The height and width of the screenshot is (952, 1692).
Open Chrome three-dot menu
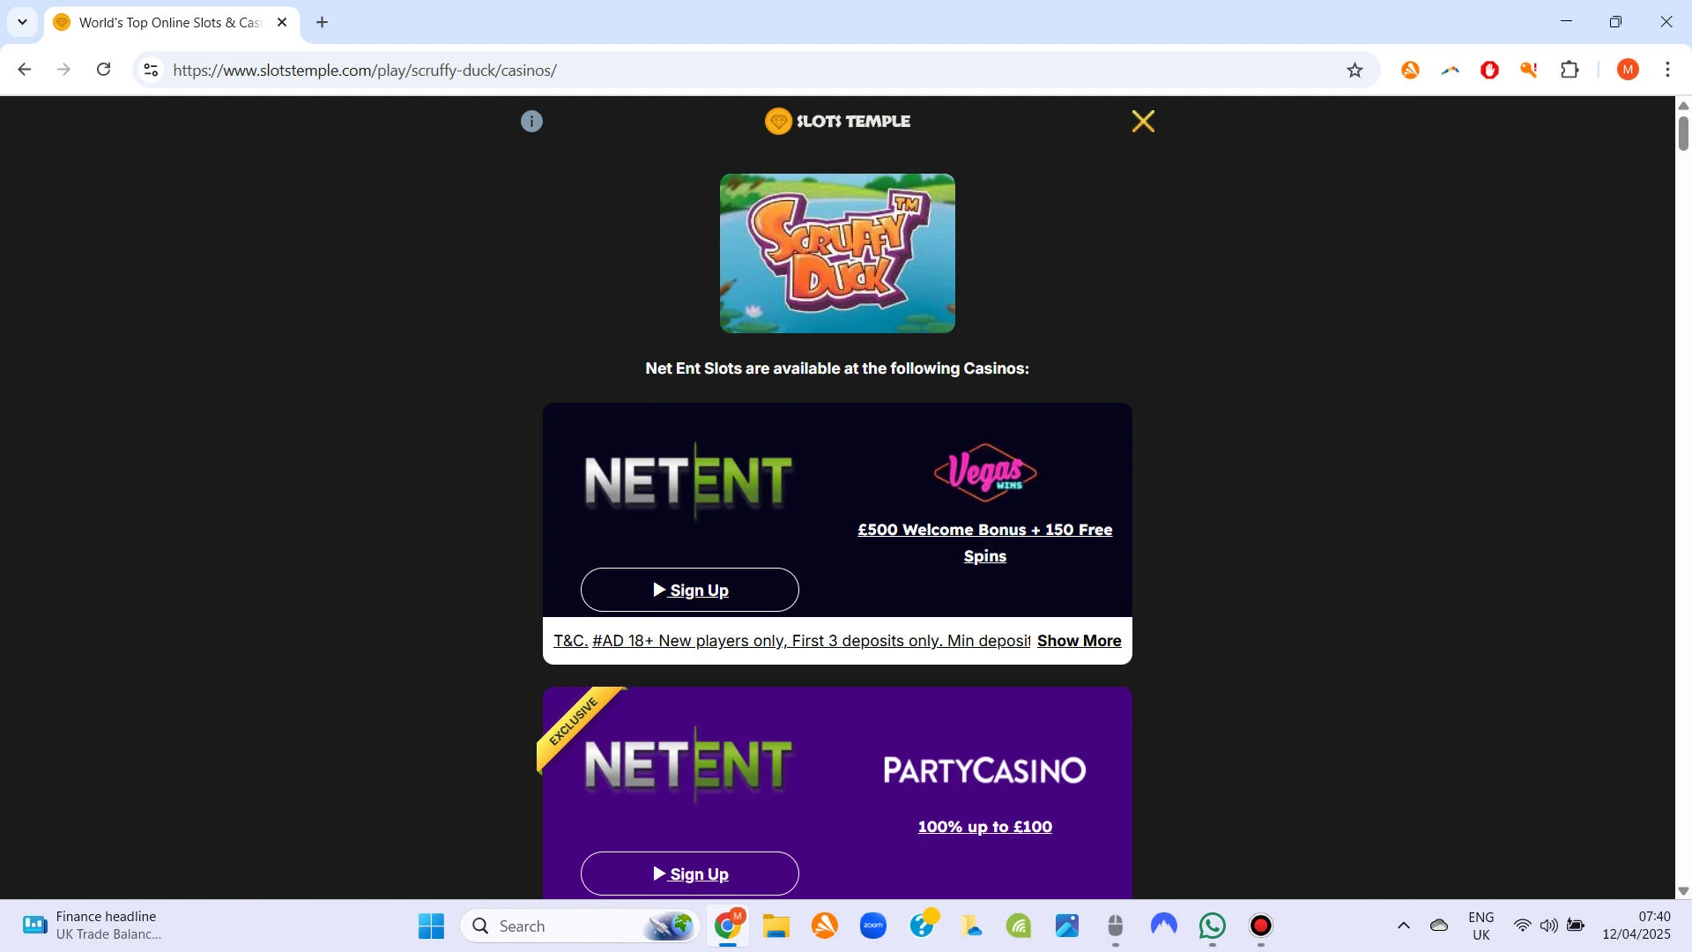pos(1667,70)
